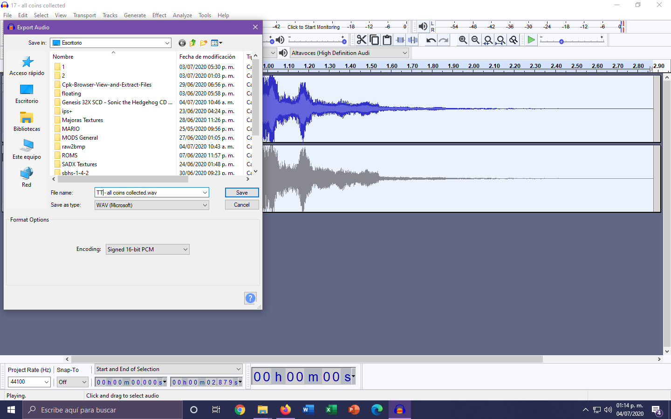Image resolution: width=671 pixels, height=419 pixels.
Task: Silence the selected audio icon
Action: (x=413, y=40)
